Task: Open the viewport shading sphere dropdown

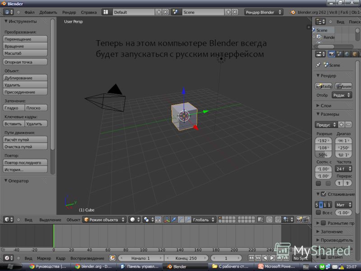Action: click(x=134, y=220)
